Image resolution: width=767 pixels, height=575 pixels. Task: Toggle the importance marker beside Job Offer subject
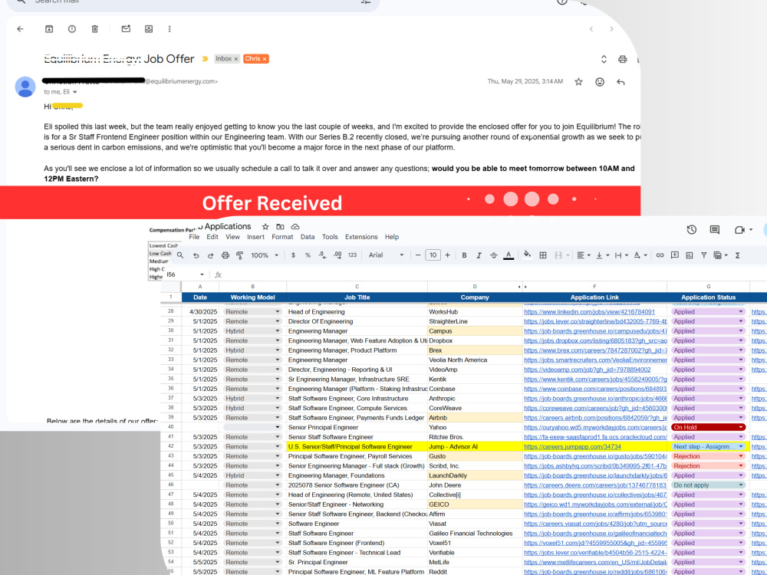(x=205, y=59)
